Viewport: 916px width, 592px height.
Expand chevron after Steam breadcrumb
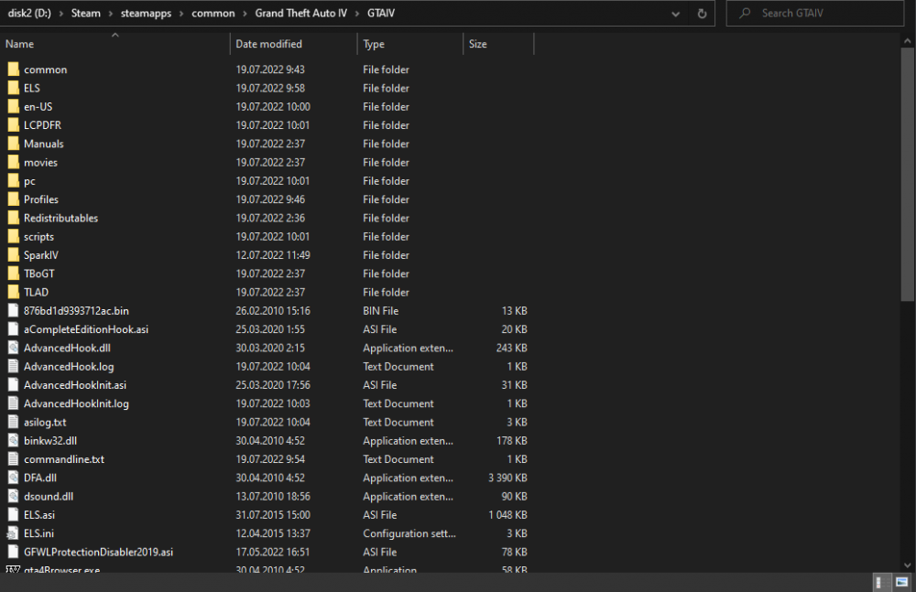[111, 14]
